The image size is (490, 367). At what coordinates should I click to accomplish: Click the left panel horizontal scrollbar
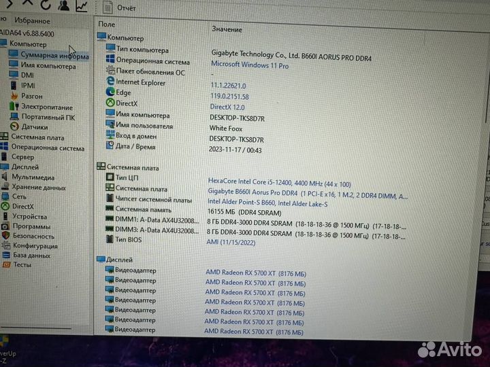click(36, 328)
